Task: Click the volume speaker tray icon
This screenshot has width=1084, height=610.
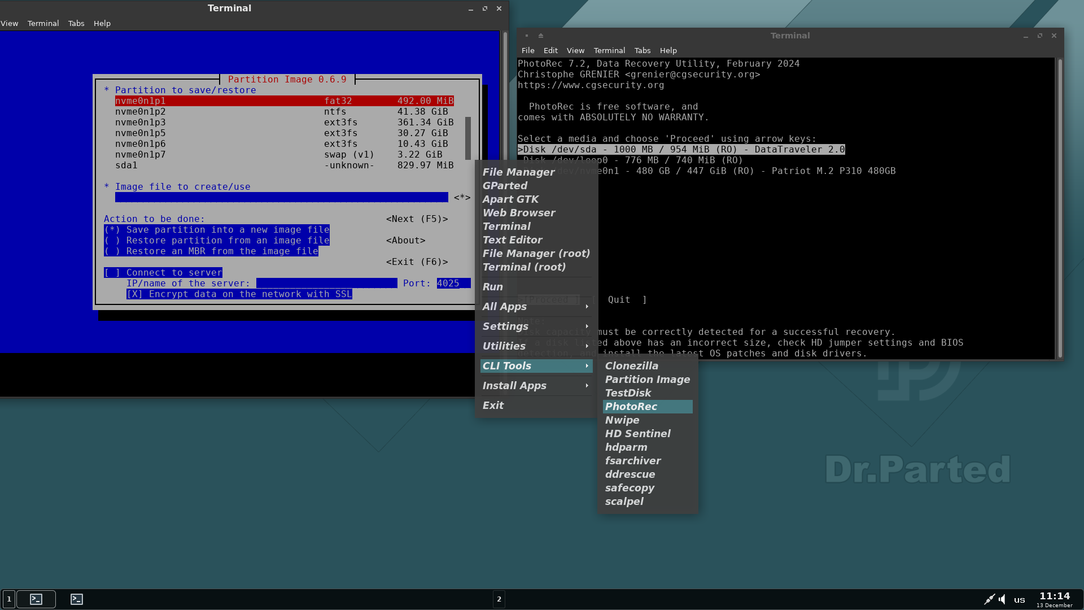Action: click(1002, 599)
